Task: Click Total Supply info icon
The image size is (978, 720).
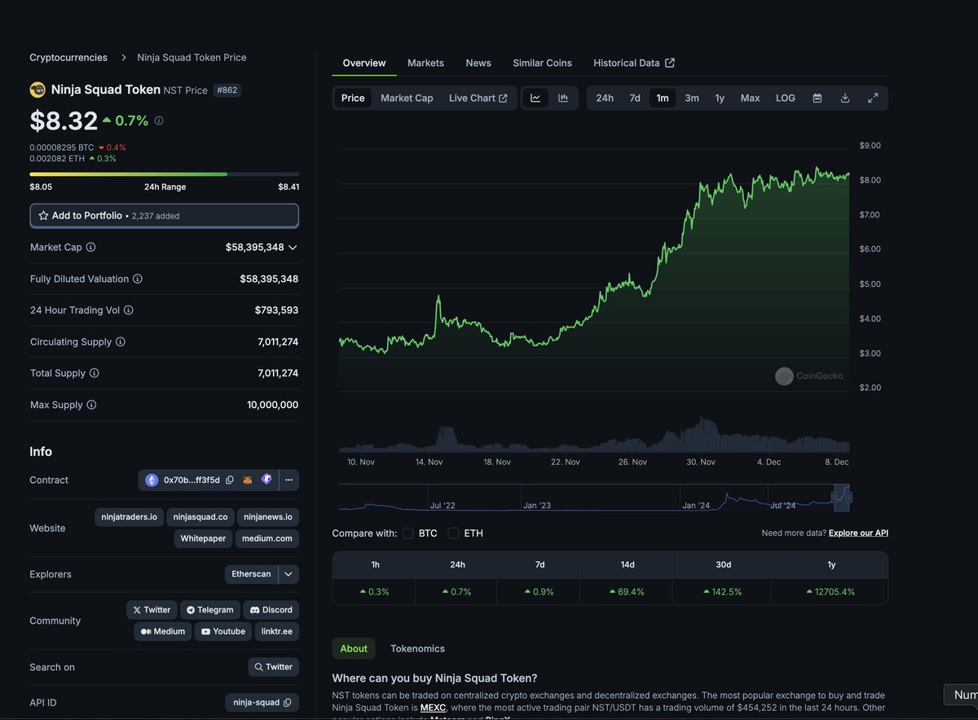Action: (x=95, y=373)
